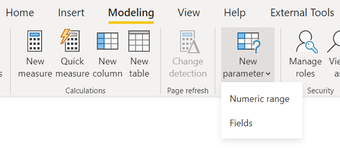Viewport: 340px width, 148px height.
Task: Click the View as magnifier icon
Action: click(334, 42)
